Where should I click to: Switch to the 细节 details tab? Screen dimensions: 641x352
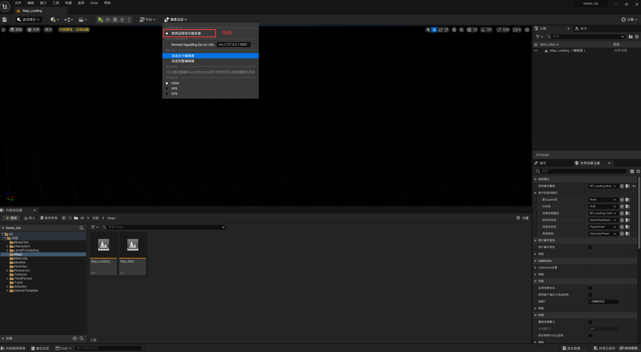click(543, 163)
